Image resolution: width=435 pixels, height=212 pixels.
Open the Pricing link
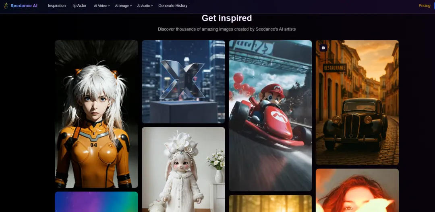point(424,6)
